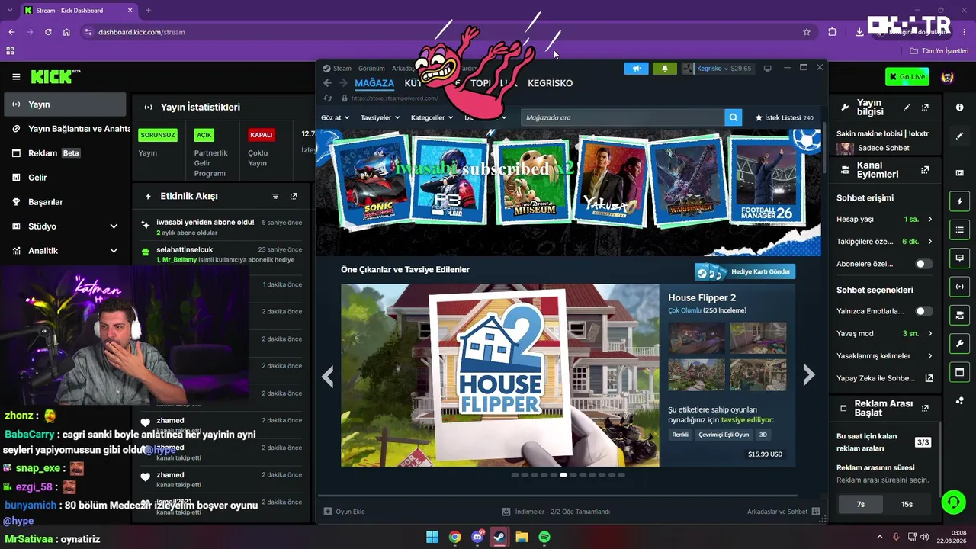
Task: Open the Kick hamburger menu
Action: point(16,77)
